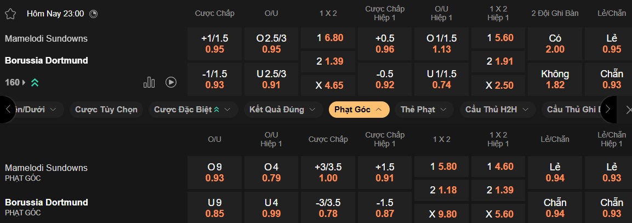Select O 2.5/3 odds 0.95
The height and width of the screenshot is (223, 632).
(x=271, y=44)
